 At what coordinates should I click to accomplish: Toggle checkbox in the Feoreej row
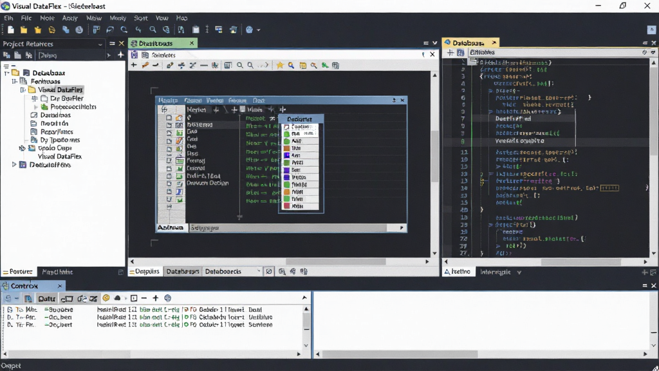169,160
